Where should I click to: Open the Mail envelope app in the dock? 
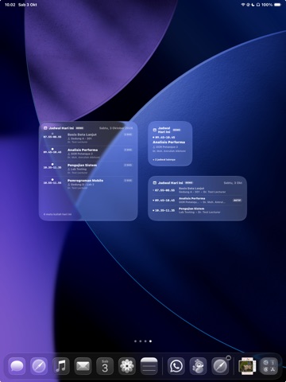coord(83,366)
